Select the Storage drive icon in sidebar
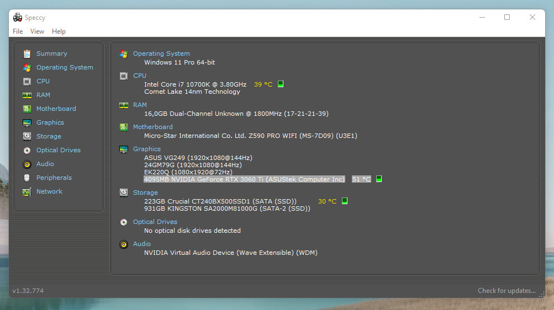This screenshot has width=554, height=310. tap(27, 136)
